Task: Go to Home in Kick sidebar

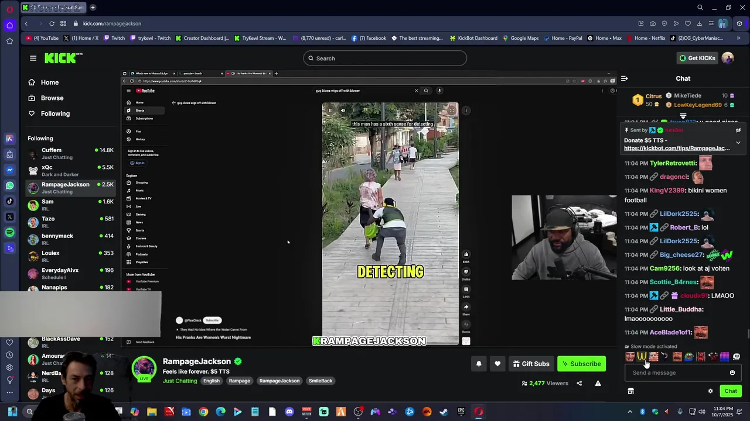Action: (43, 82)
